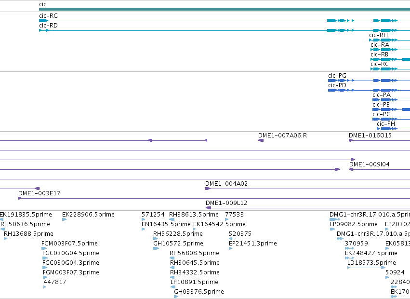The height and width of the screenshot is (299, 410).
Task: Click the RH50636.5prime EST label
Action: [x=25, y=224]
